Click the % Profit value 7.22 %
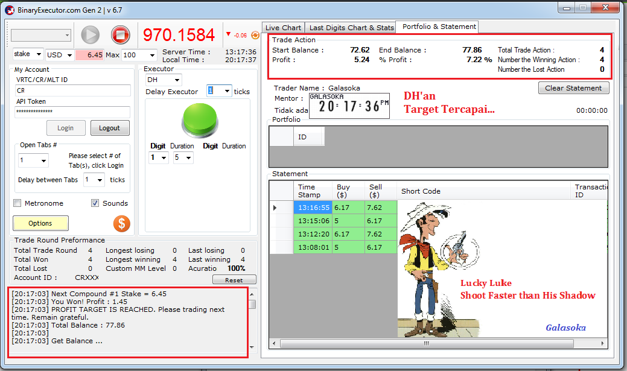Screen dimensions: 627x371 pyautogui.click(x=479, y=60)
